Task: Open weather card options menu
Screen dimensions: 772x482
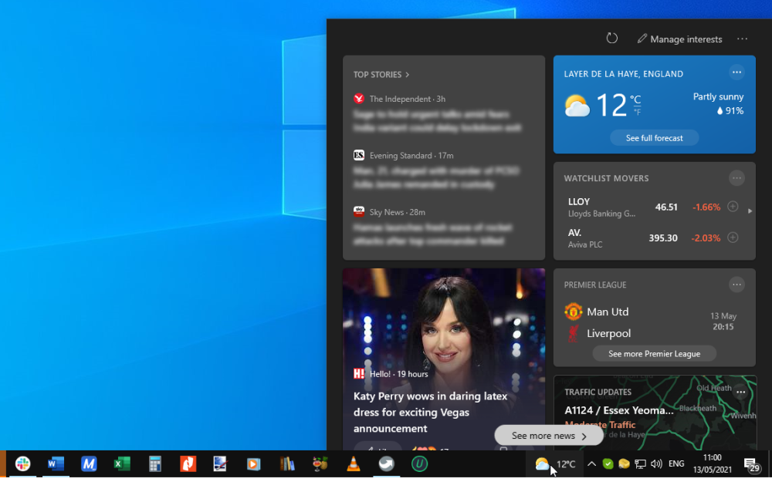Action: click(x=736, y=72)
